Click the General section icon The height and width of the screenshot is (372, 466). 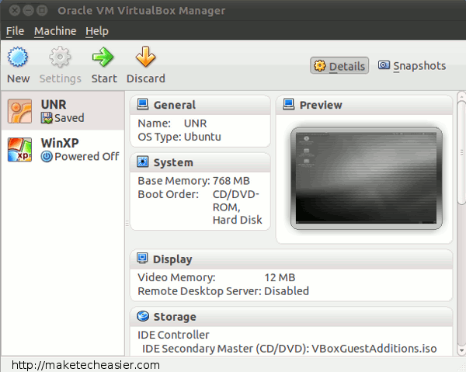click(143, 105)
